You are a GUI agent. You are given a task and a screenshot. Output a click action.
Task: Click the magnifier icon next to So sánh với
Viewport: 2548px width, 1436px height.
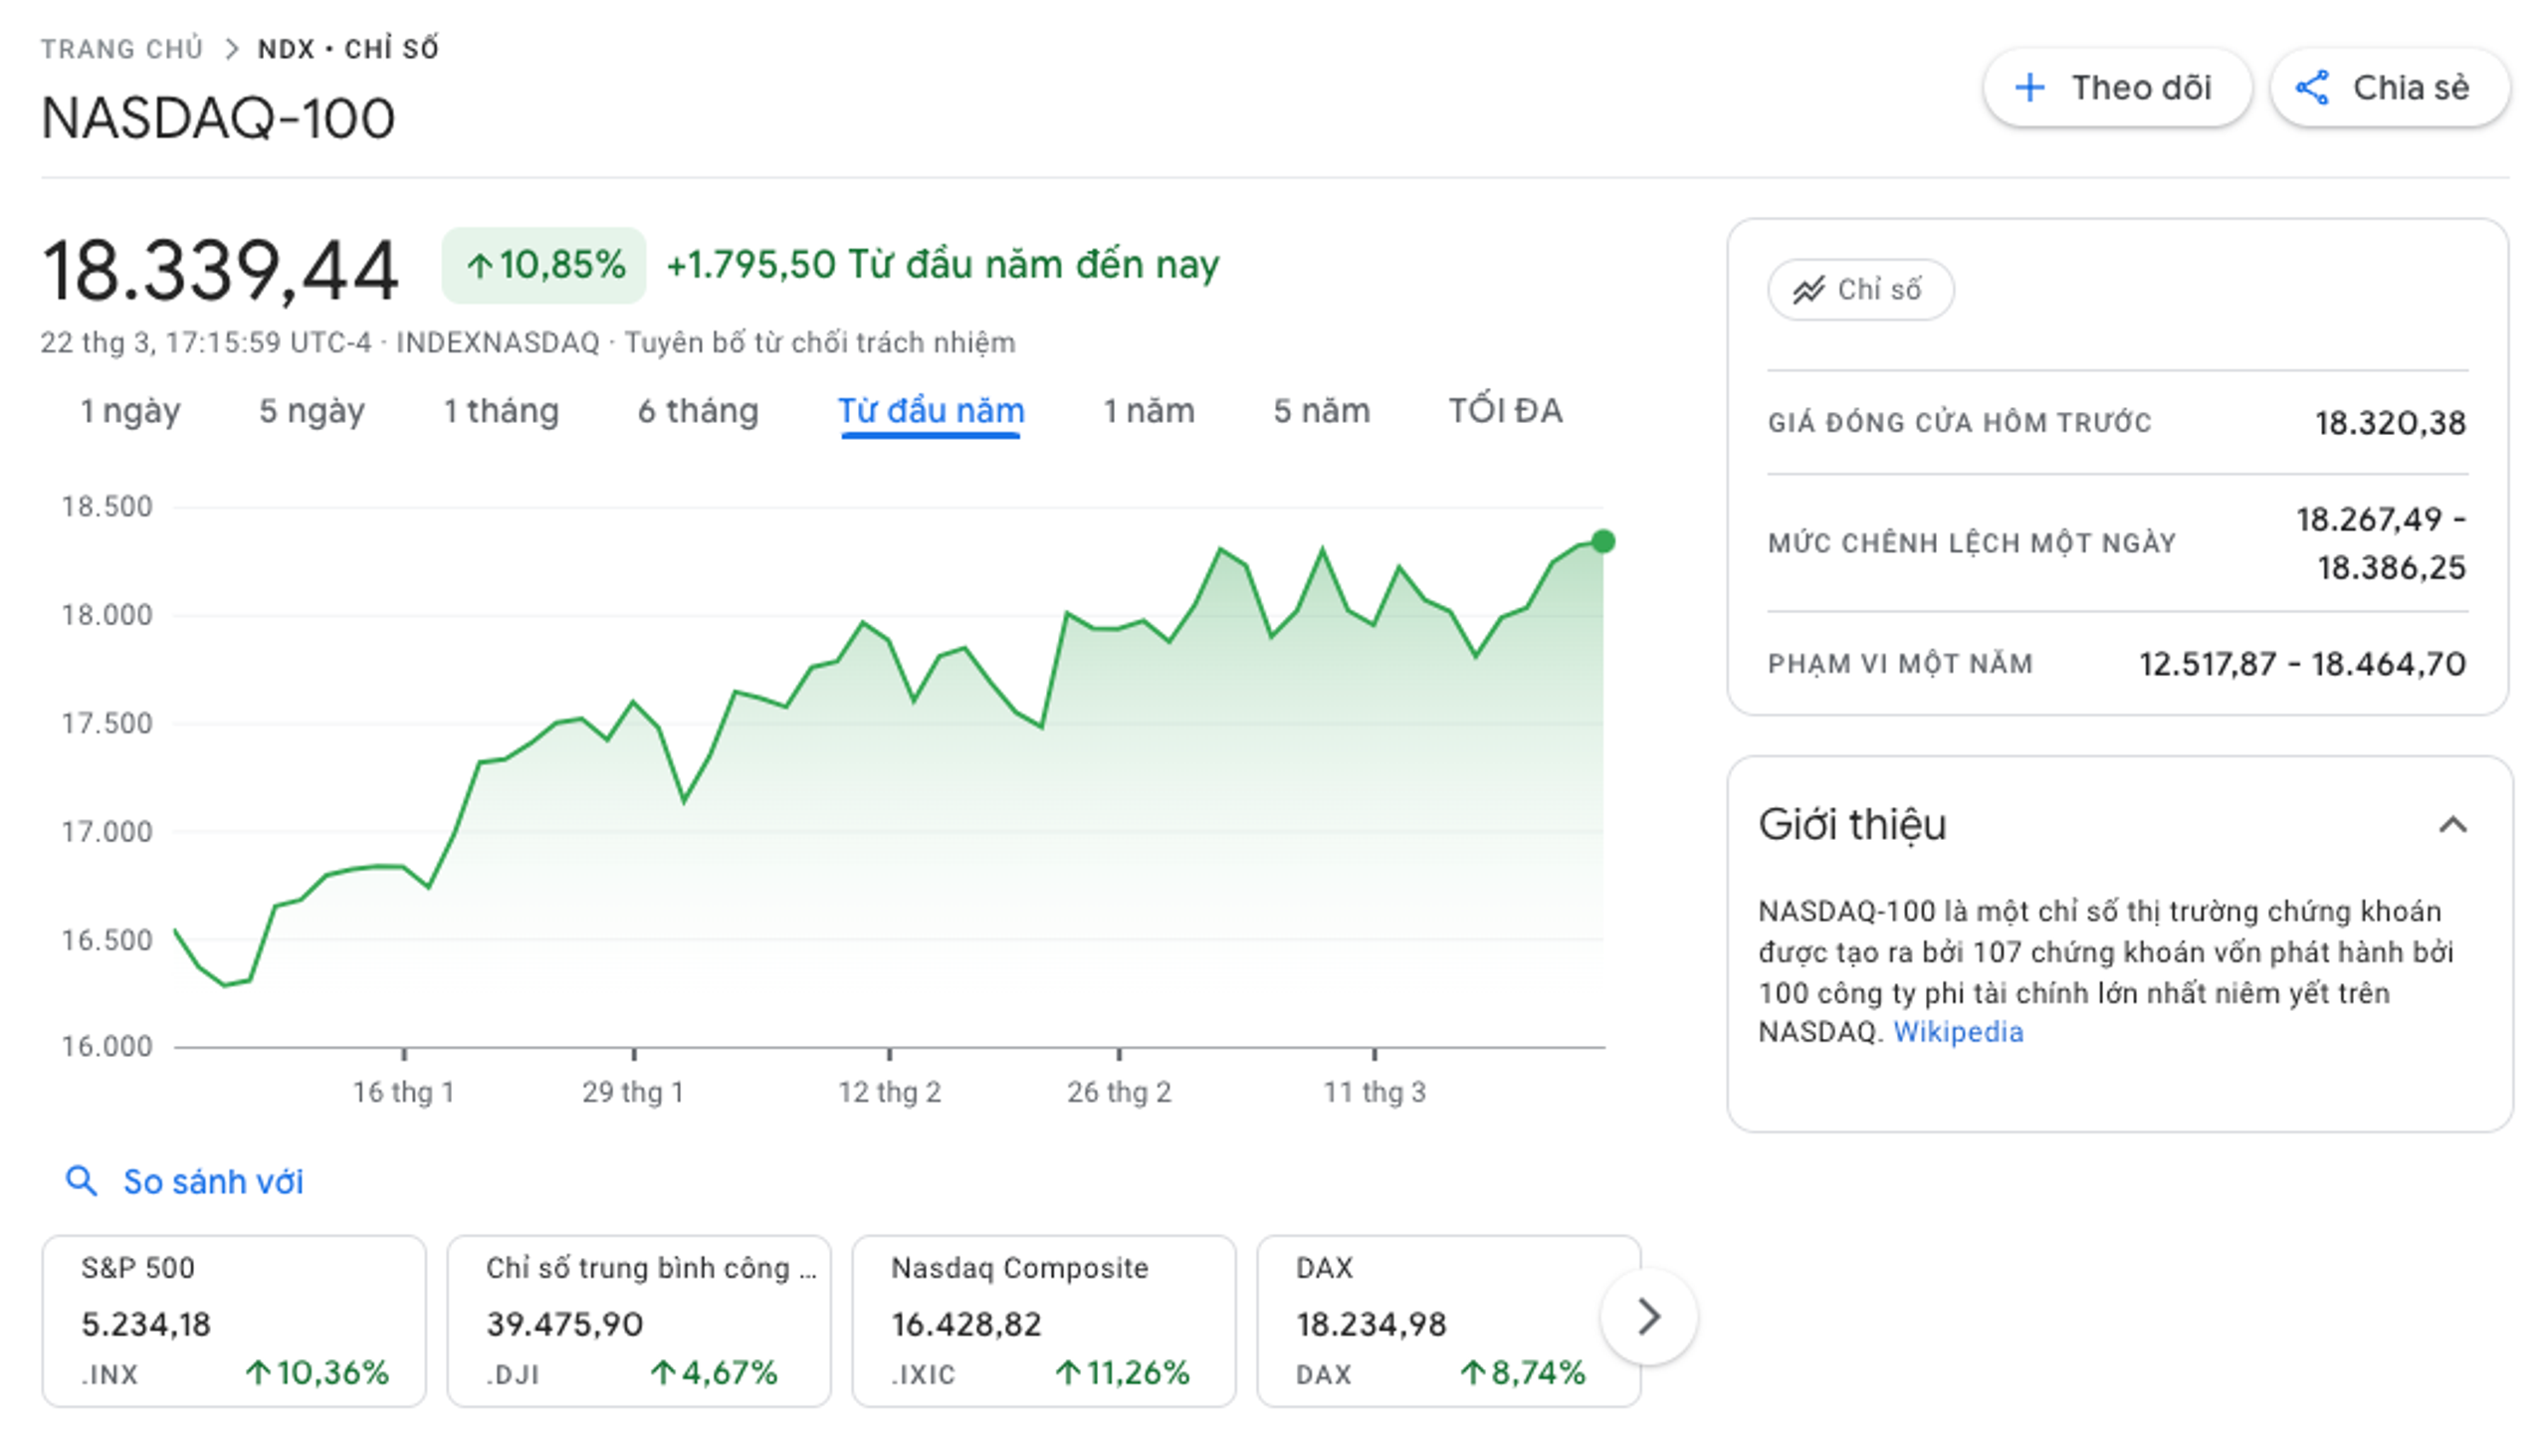[x=81, y=1181]
